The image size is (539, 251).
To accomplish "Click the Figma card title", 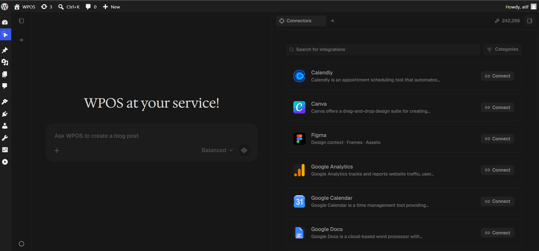I will coord(319,135).
